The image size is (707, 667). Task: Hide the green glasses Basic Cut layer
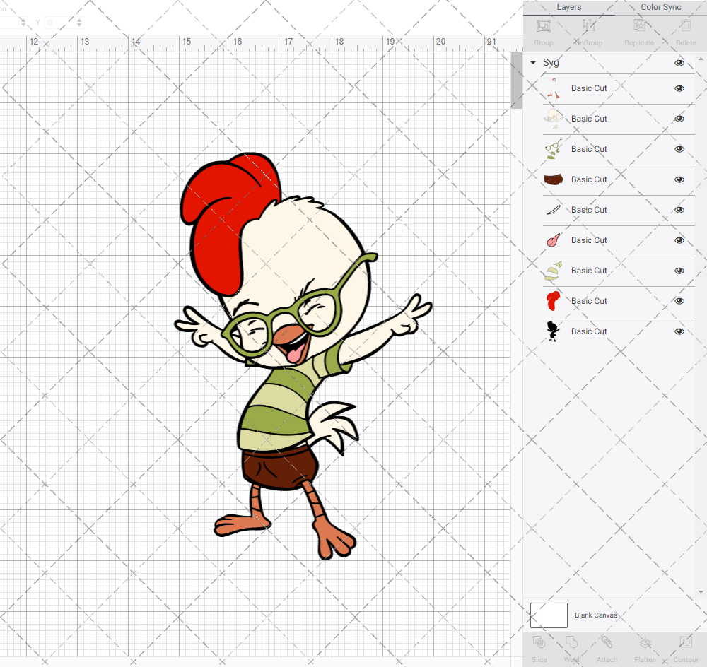click(x=679, y=149)
